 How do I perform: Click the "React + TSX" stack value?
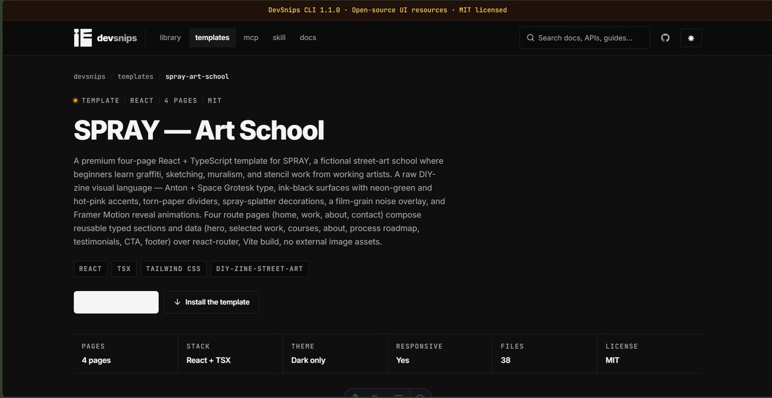[x=208, y=361]
